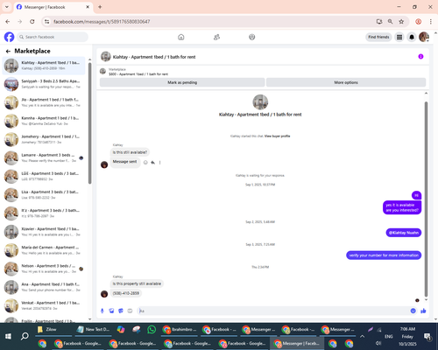Open More options for the listing
The image size is (438, 350).
click(x=346, y=82)
